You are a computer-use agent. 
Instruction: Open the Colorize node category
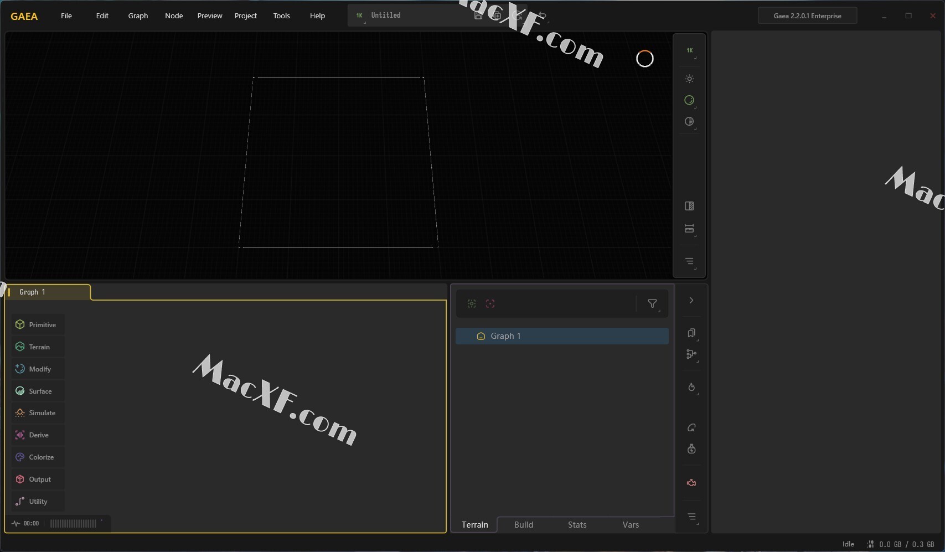click(x=38, y=457)
